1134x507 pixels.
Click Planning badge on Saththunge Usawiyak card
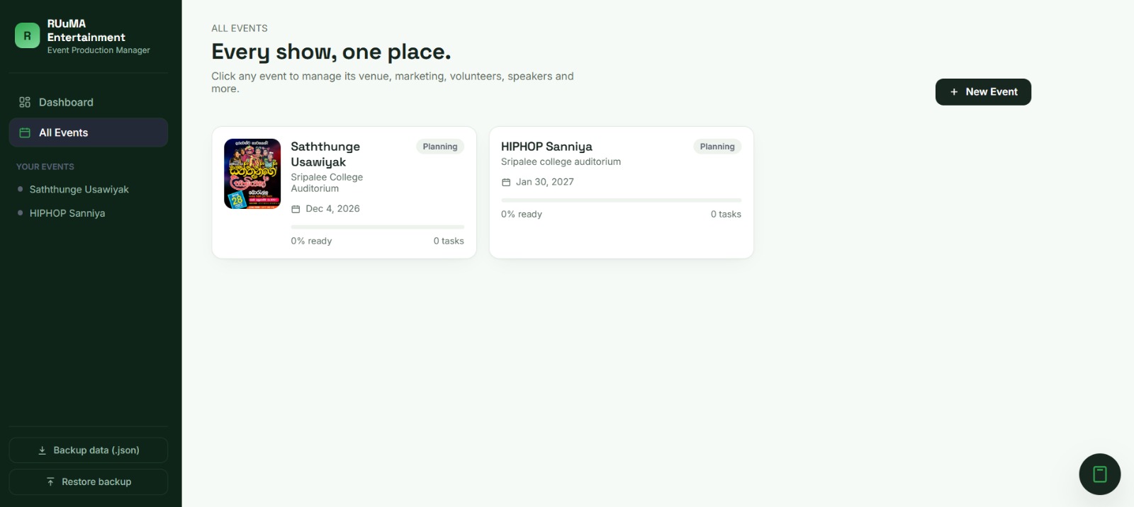pyautogui.click(x=440, y=147)
